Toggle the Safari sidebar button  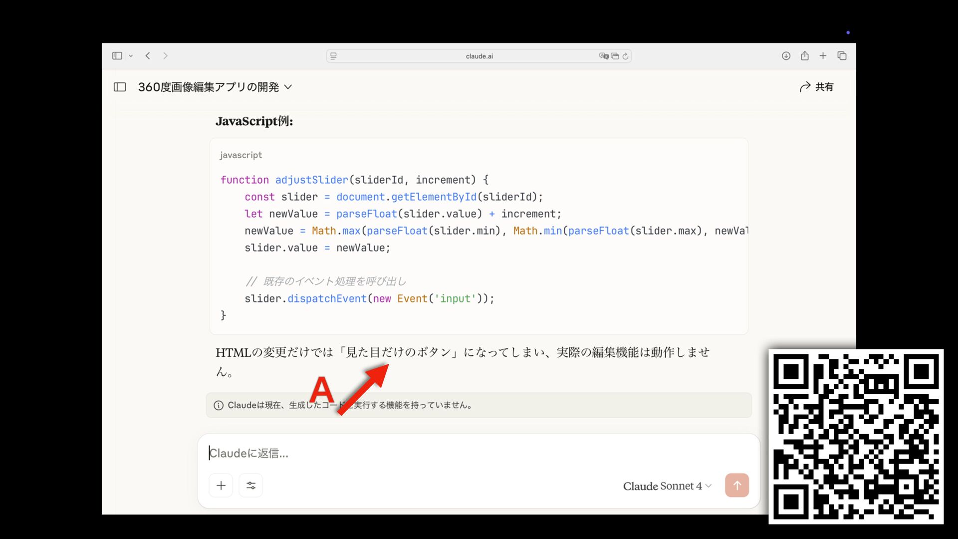click(117, 56)
